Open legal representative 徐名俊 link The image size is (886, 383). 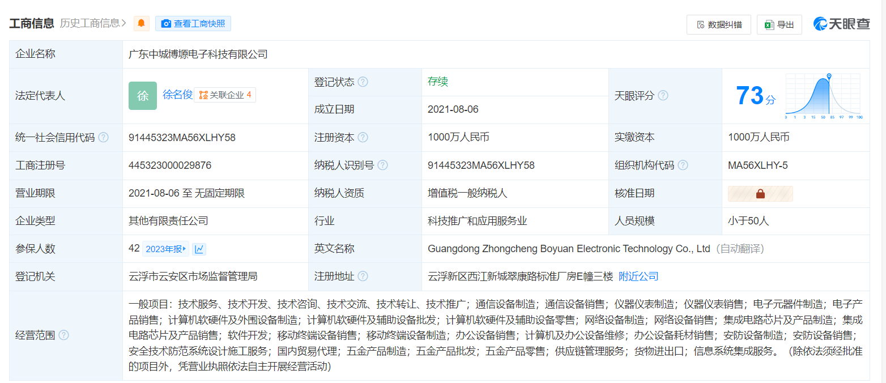pos(178,95)
